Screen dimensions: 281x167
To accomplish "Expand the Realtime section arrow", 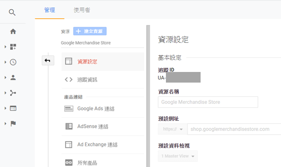I will (6, 62).
